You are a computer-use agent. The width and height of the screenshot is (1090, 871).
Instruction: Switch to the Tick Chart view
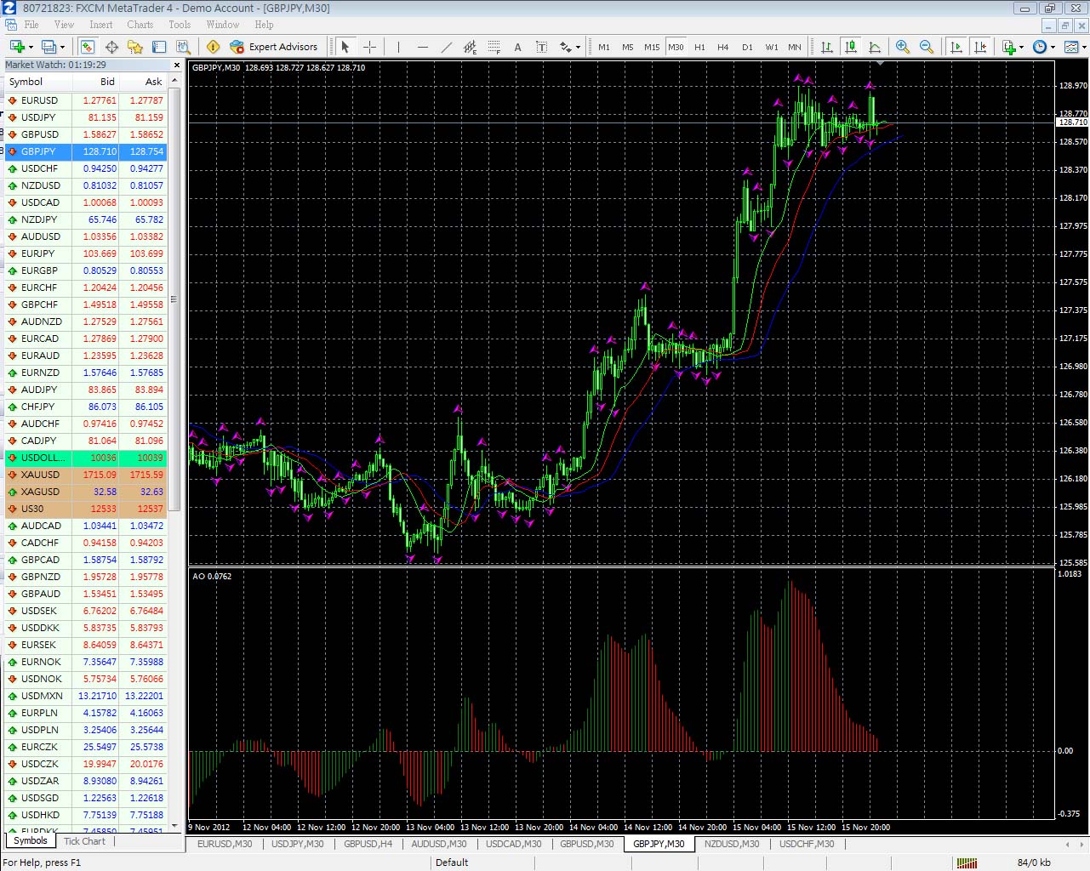tap(84, 841)
